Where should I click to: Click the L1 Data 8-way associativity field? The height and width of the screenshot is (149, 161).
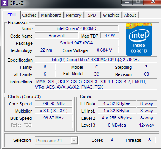[x=147, y=103]
